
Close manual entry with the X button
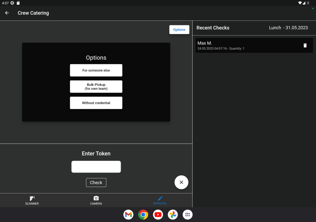point(181,182)
